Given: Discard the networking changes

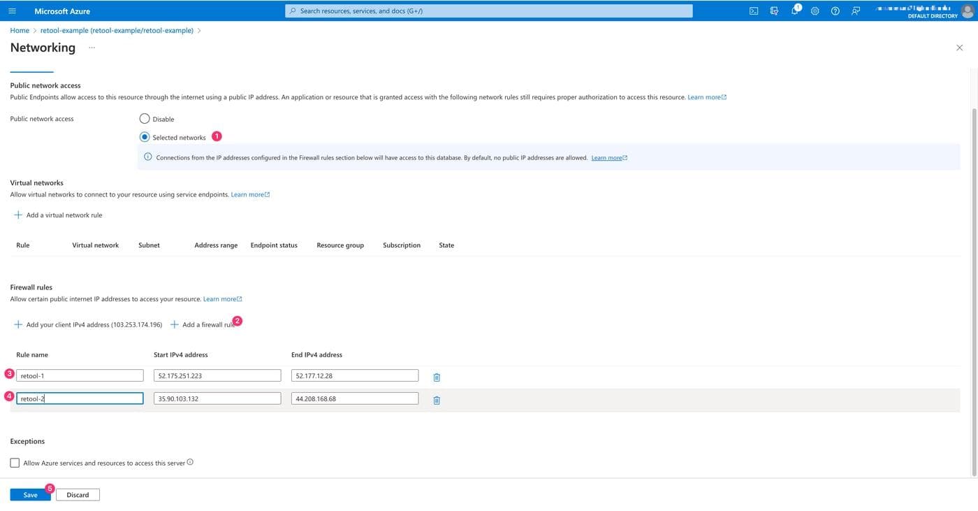Looking at the screenshot, I should point(78,495).
